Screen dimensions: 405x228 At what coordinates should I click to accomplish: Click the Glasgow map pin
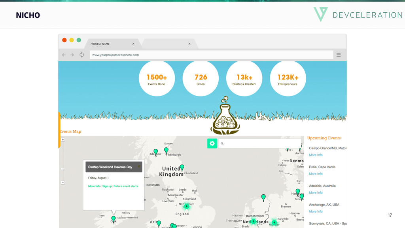tap(155, 152)
